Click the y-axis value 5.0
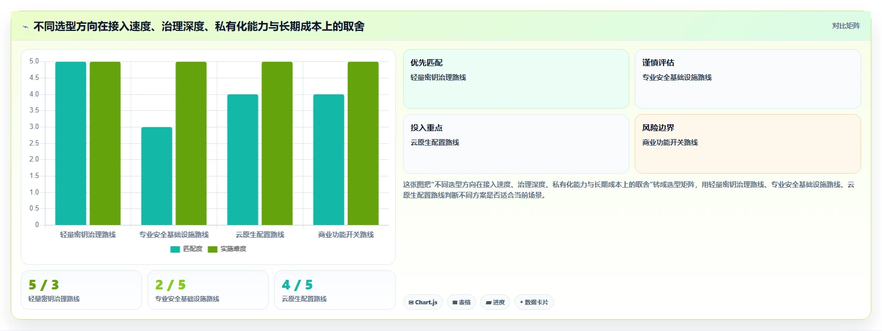 click(34, 61)
